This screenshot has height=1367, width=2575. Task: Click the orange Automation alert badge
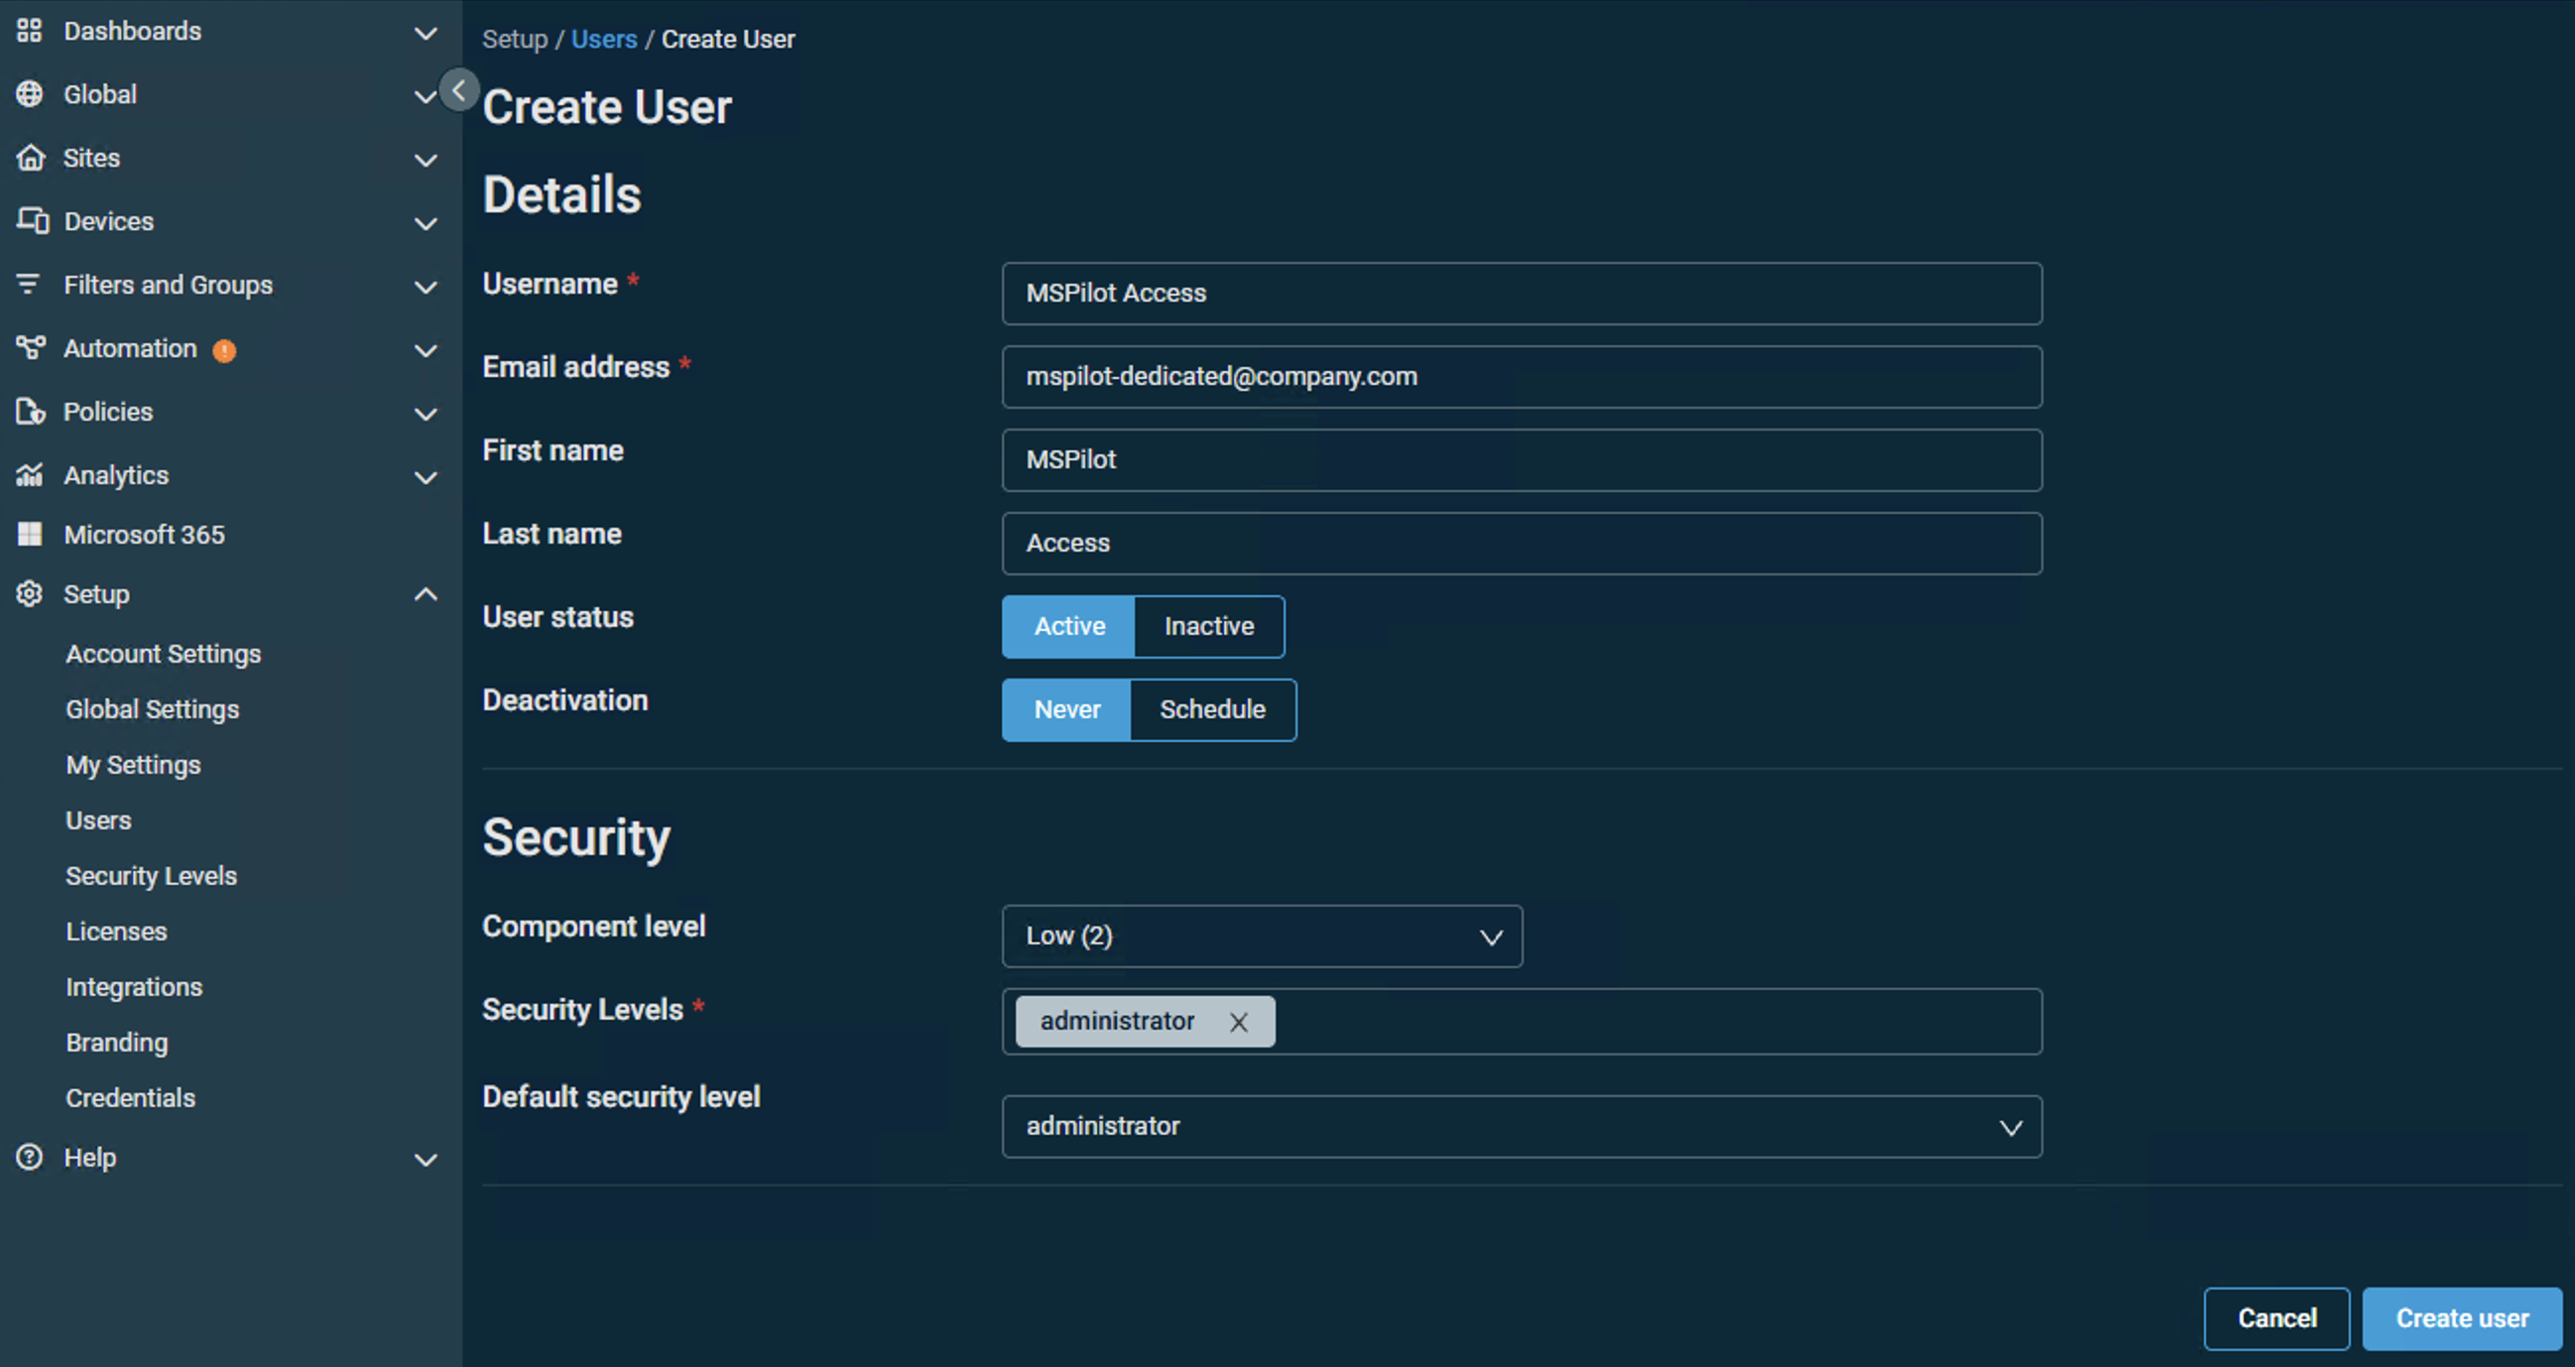pyautogui.click(x=224, y=350)
